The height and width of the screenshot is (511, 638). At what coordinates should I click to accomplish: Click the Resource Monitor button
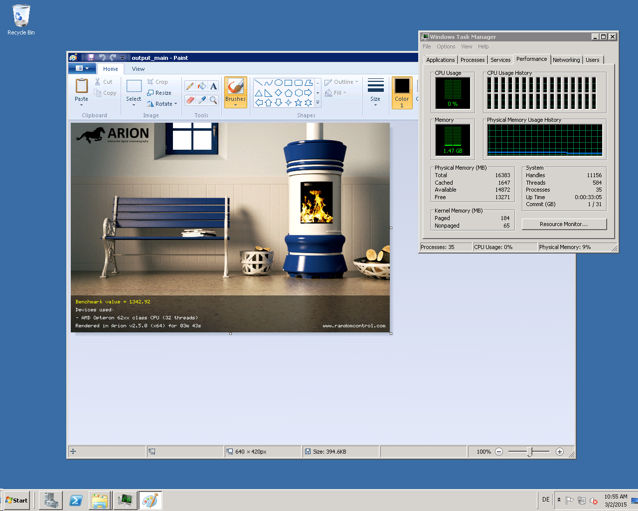[x=564, y=224]
